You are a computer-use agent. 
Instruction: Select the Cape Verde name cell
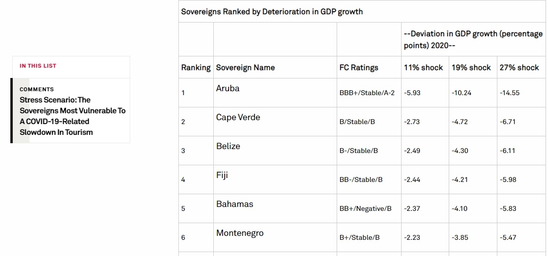tap(238, 117)
